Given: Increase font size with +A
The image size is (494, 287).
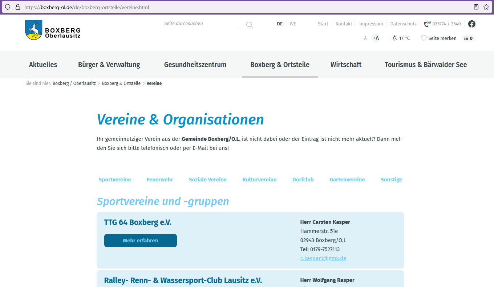Looking at the screenshot, I should coord(376,38).
